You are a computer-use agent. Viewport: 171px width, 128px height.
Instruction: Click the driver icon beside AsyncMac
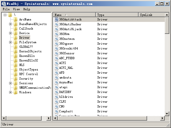[x=56, y=82]
